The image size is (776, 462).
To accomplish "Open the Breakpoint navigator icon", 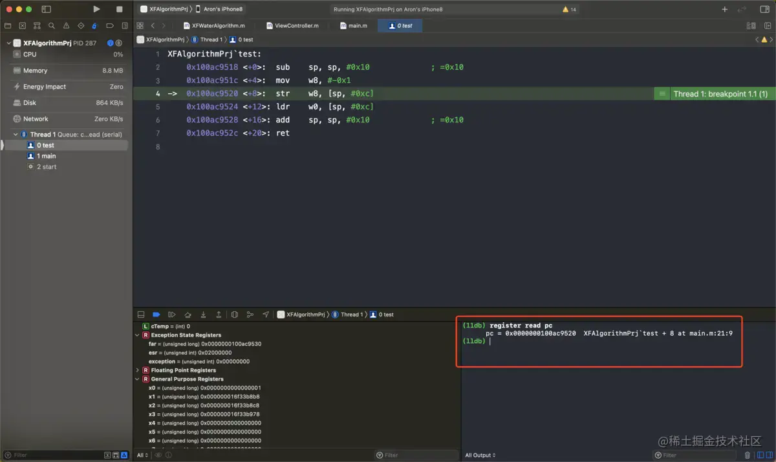I will (x=109, y=26).
